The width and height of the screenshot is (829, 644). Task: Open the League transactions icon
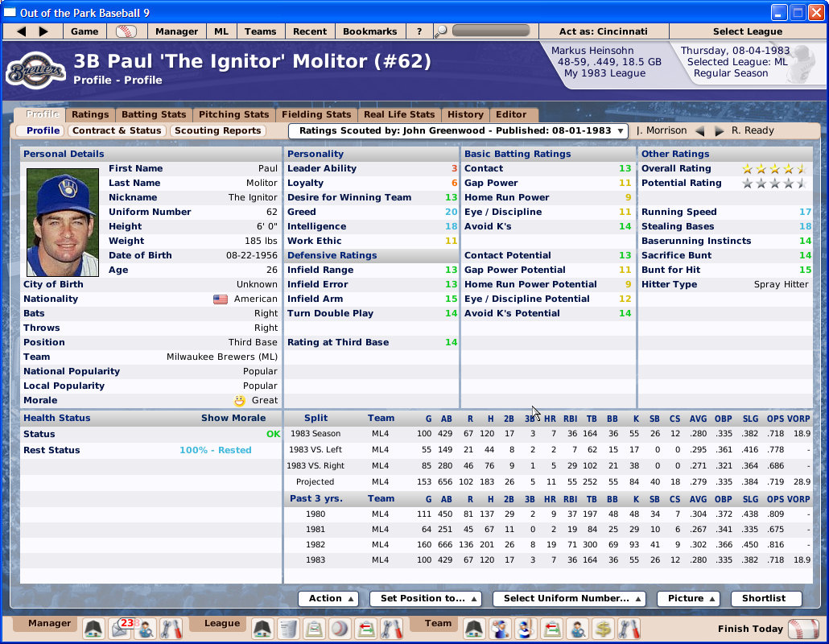pos(365,629)
